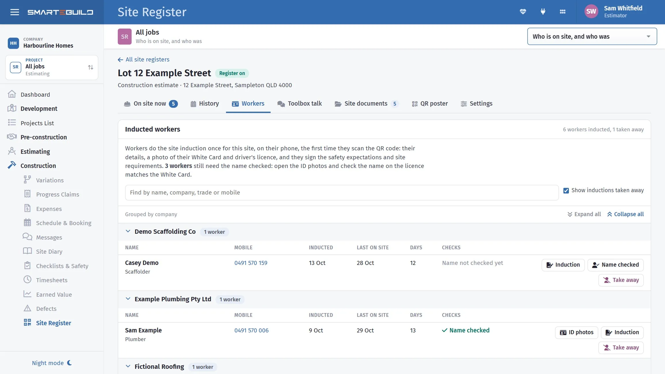Switch to the Toolbox talk tab
Image resolution: width=665 pixels, height=374 pixels.
coord(299,104)
